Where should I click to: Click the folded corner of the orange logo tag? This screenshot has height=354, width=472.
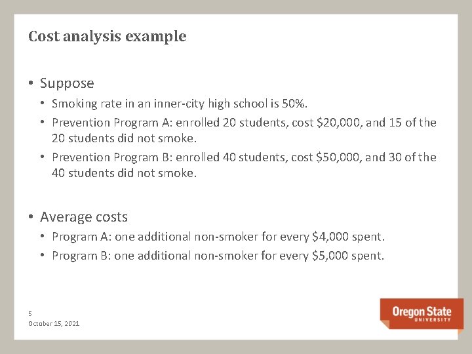[x=385, y=324]
